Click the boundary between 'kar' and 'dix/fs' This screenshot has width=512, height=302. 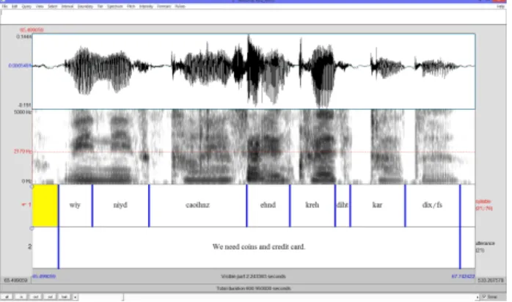point(405,205)
